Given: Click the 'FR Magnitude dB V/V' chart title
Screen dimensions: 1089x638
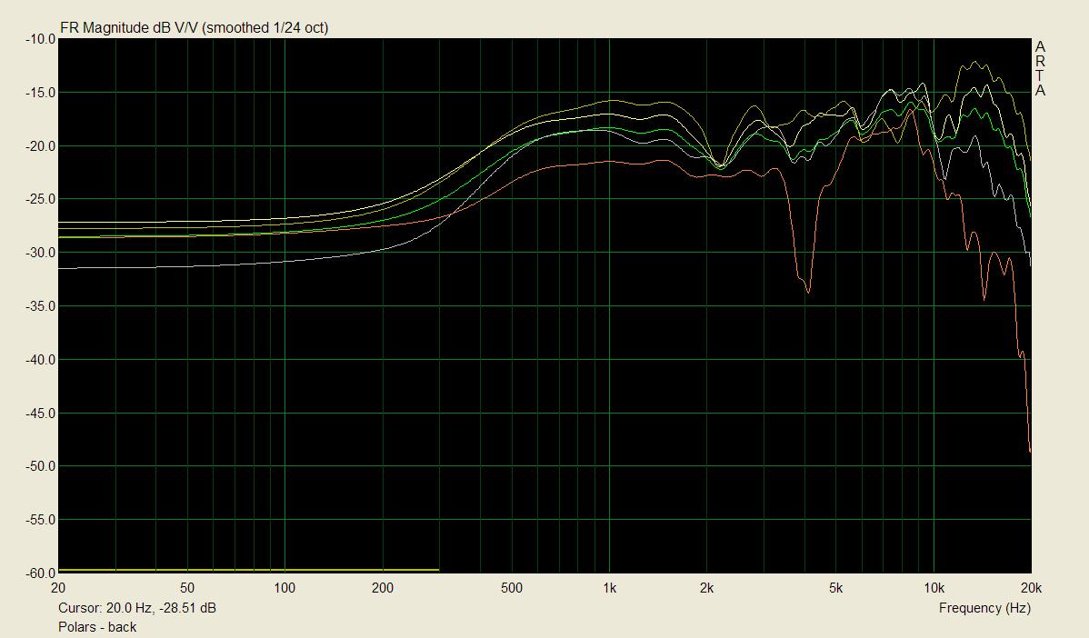Looking at the screenshot, I should [x=194, y=28].
